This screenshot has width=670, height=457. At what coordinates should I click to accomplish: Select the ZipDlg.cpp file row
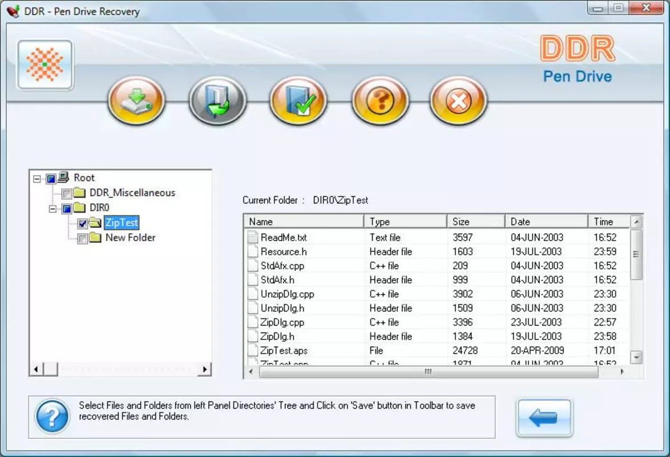tap(437, 322)
